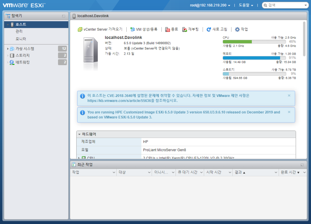Click the 호스트 host icon in navigator

click(x=12, y=24)
